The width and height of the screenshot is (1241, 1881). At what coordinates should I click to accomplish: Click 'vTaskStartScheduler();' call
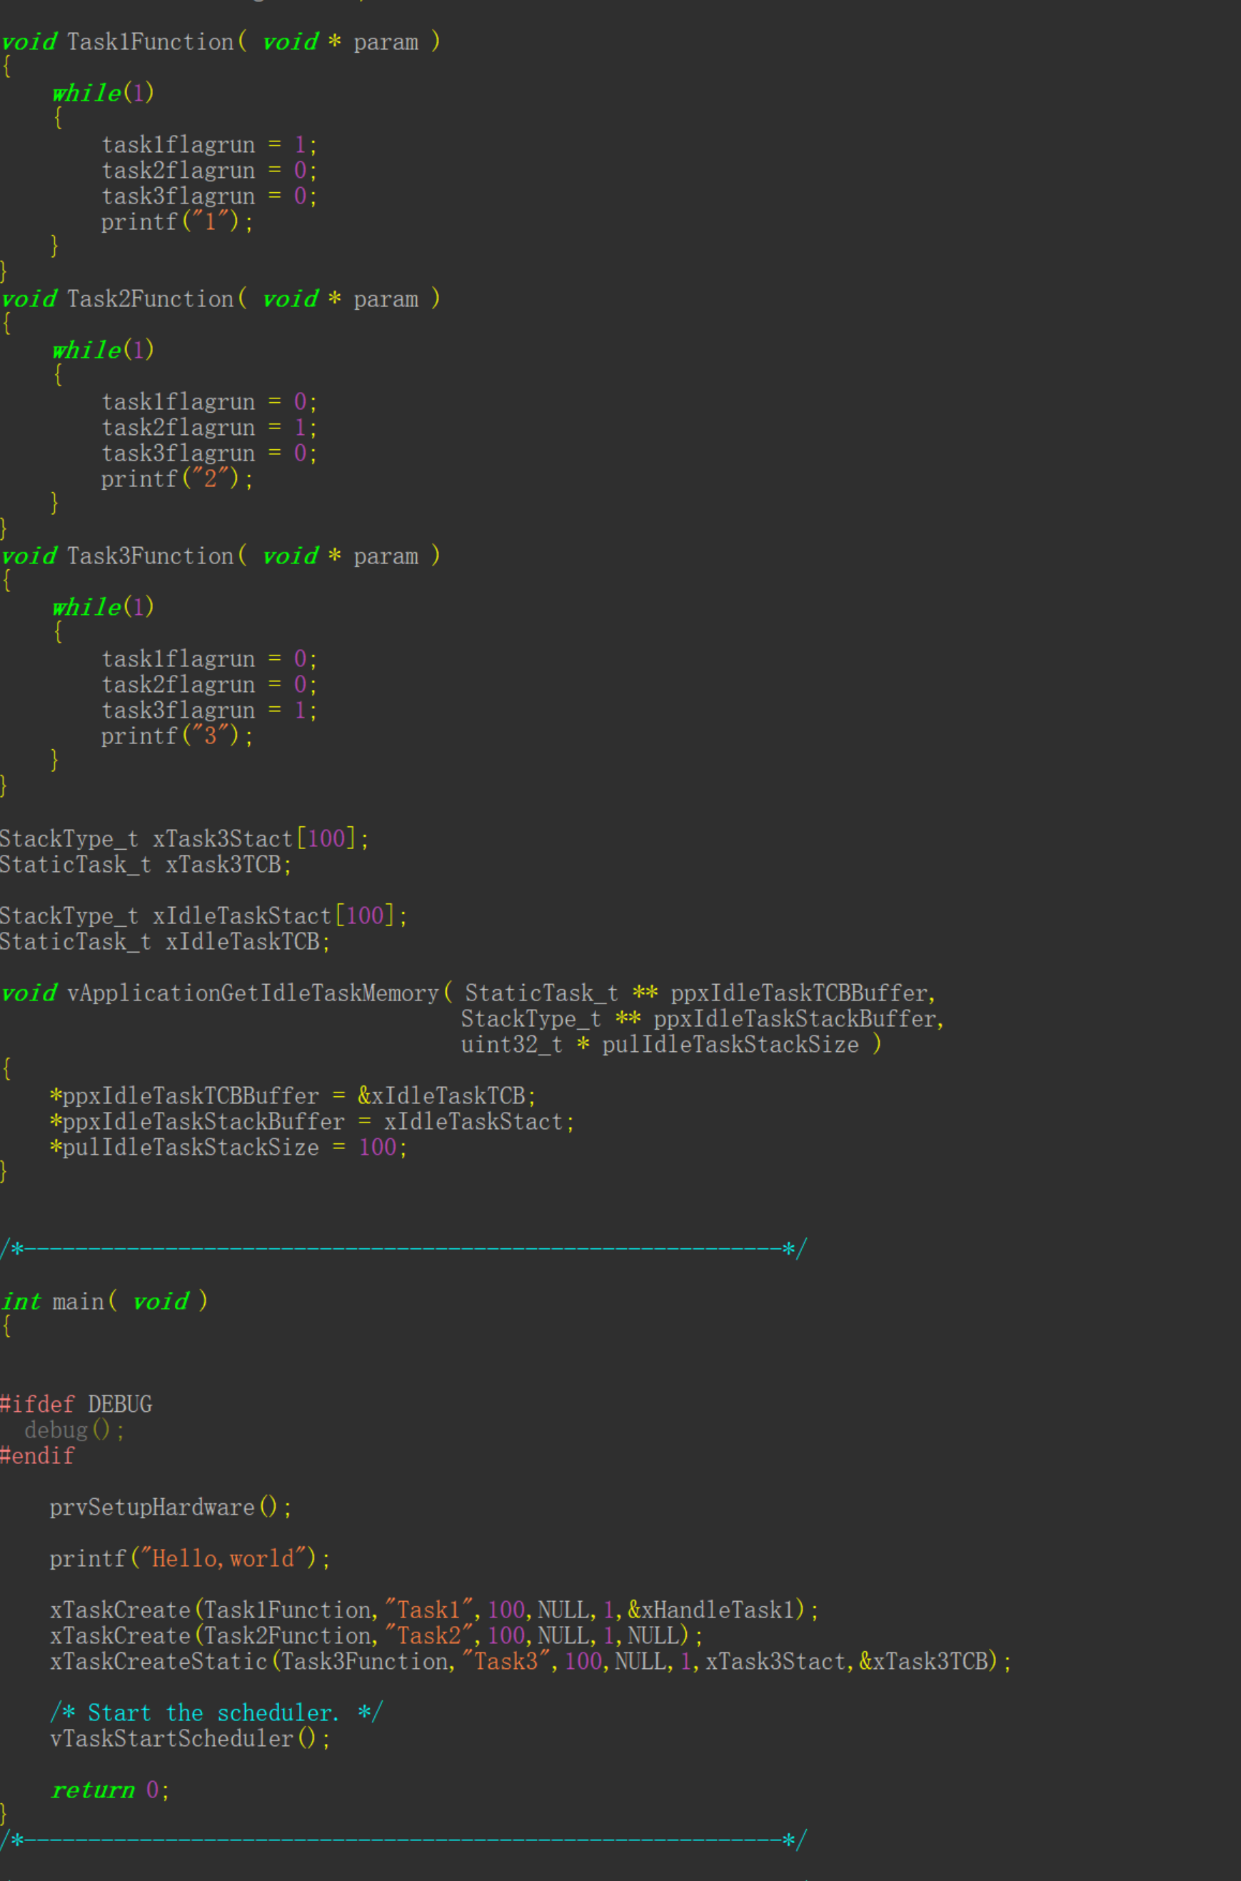pyautogui.click(x=190, y=1739)
